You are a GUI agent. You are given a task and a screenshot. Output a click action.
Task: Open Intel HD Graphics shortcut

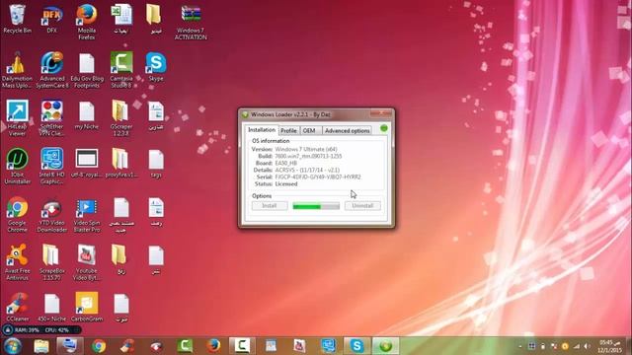point(51,167)
